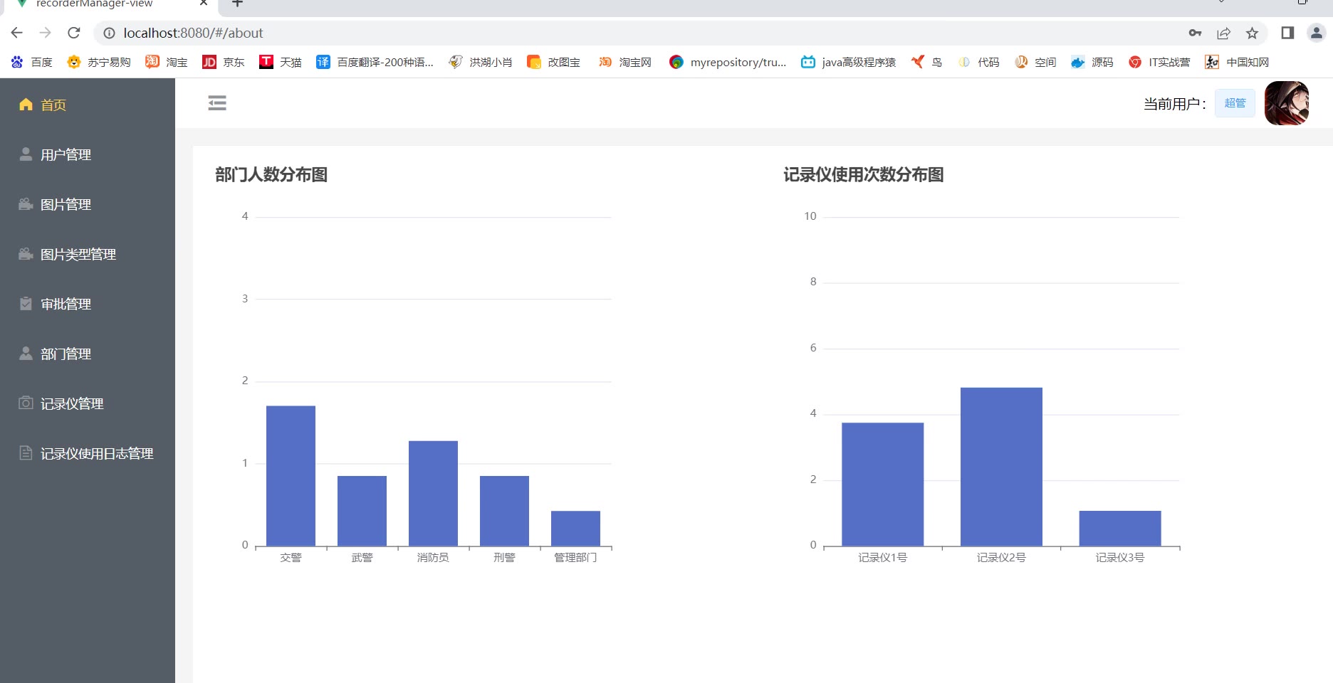Click the browser forward arrow
Viewport: 1333px width, 683px height.
point(46,33)
